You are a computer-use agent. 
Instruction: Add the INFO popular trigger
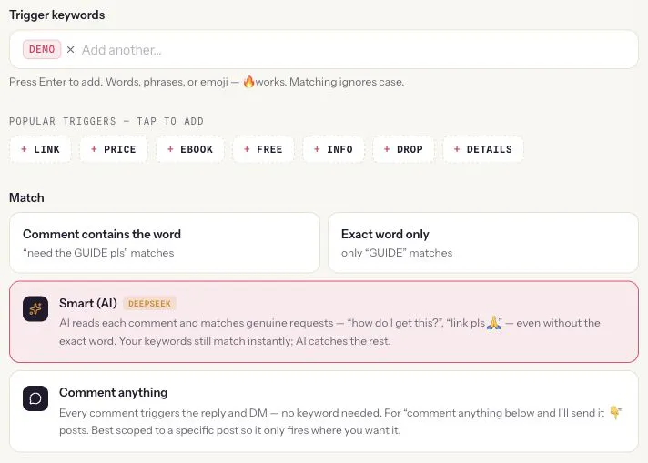pos(333,149)
